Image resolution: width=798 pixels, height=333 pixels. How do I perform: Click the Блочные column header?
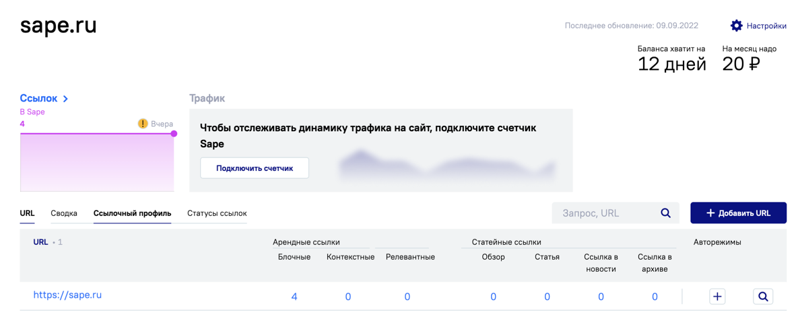click(x=294, y=257)
